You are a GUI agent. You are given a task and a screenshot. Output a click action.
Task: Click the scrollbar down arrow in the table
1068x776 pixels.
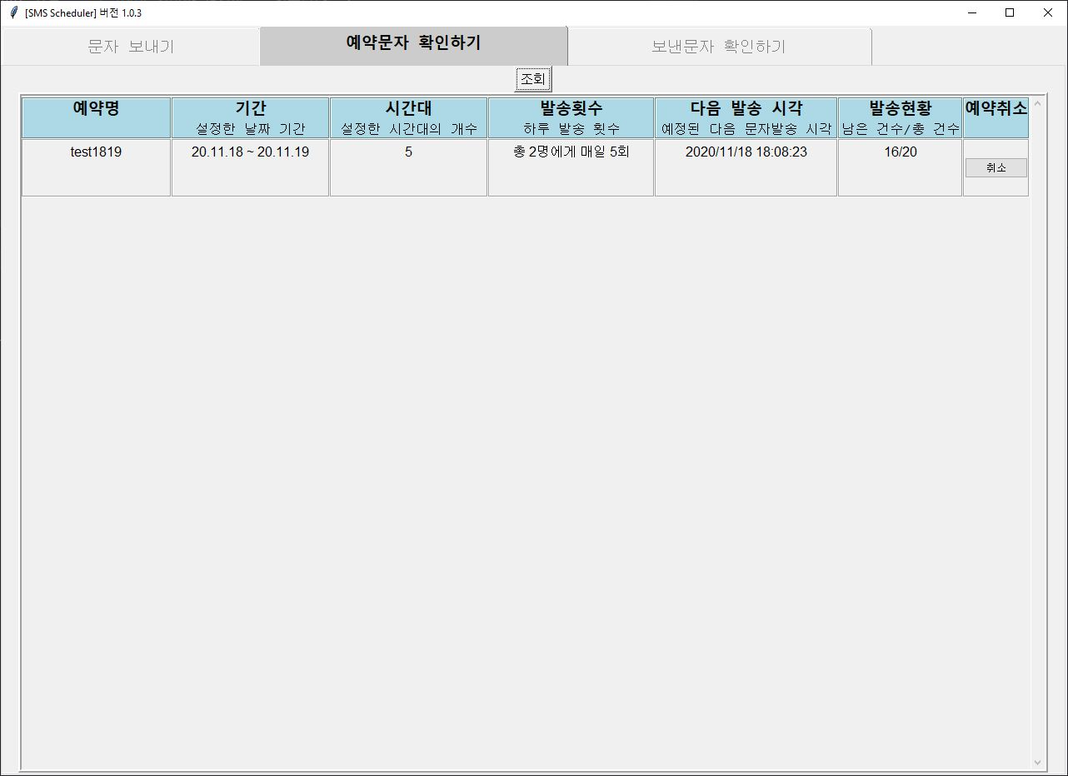tap(1037, 762)
